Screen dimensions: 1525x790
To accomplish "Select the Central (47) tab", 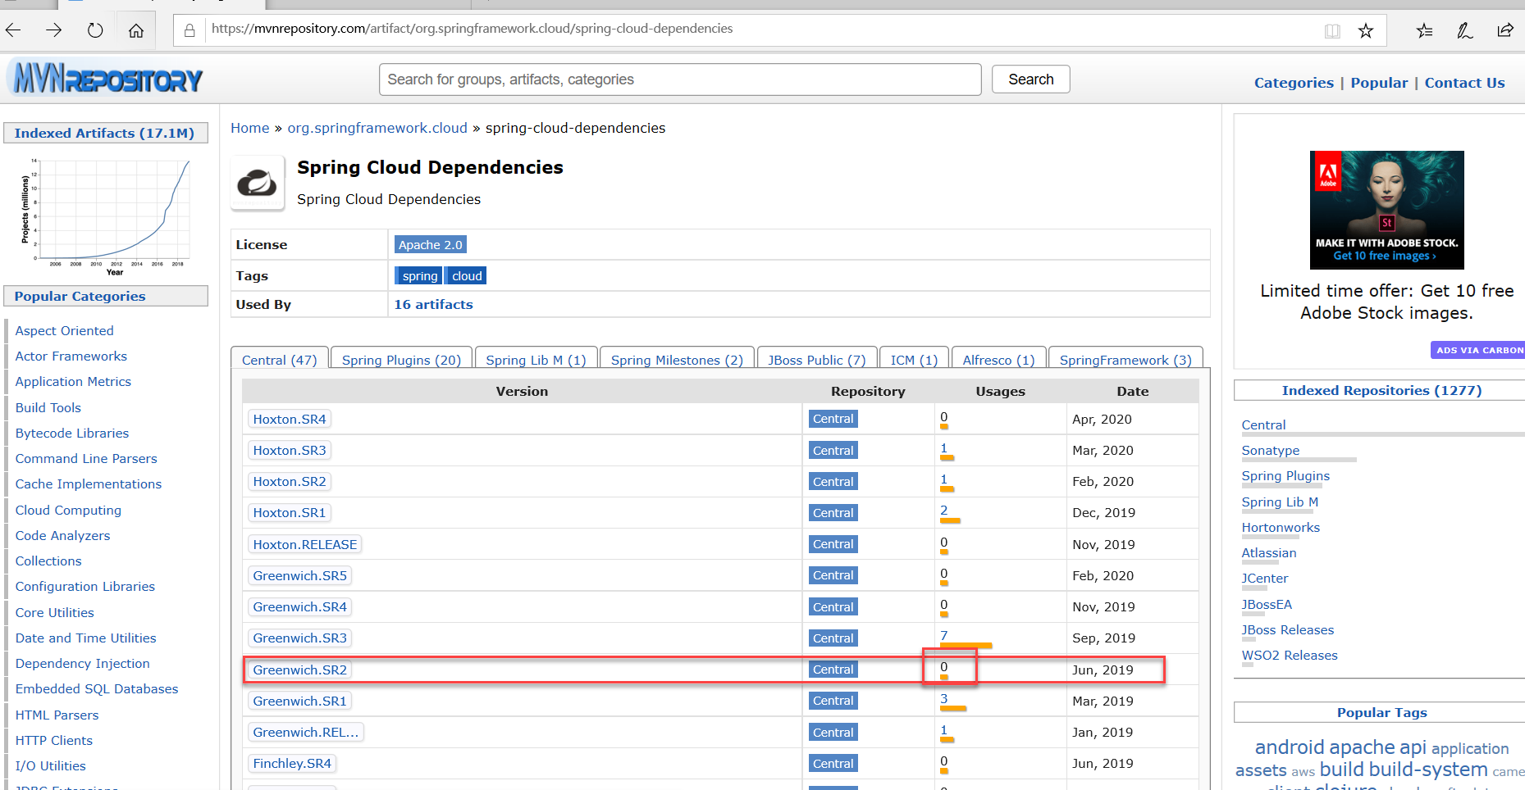I will pyautogui.click(x=280, y=359).
